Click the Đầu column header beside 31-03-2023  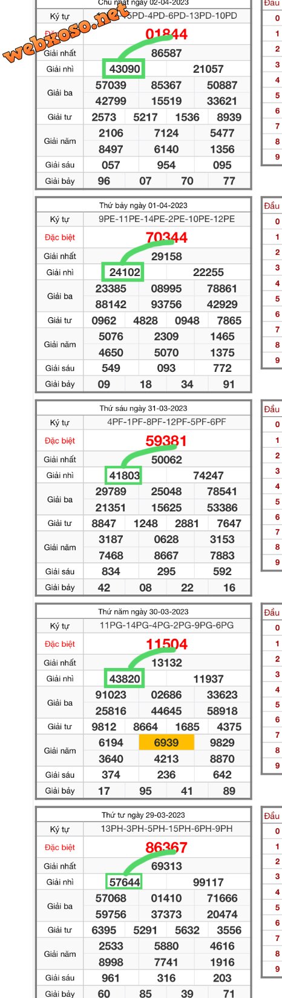coord(272,409)
